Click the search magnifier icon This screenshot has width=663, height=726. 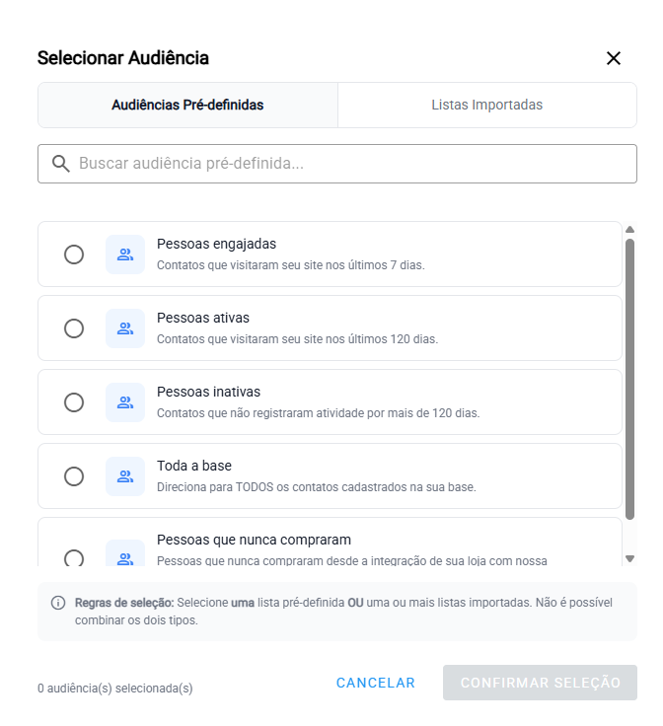(x=61, y=164)
